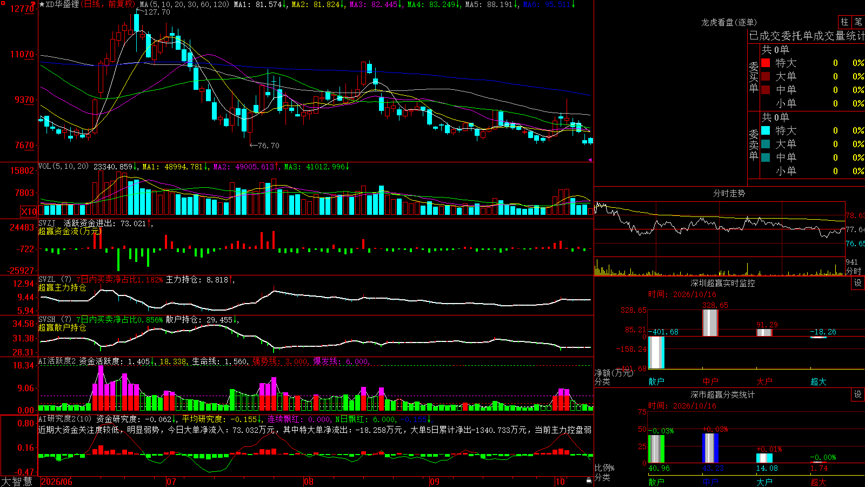
Task: Click the 深圳超赢实时监控 panel title
Action: click(723, 283)
